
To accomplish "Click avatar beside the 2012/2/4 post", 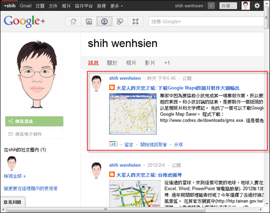I will click(96, 170).
